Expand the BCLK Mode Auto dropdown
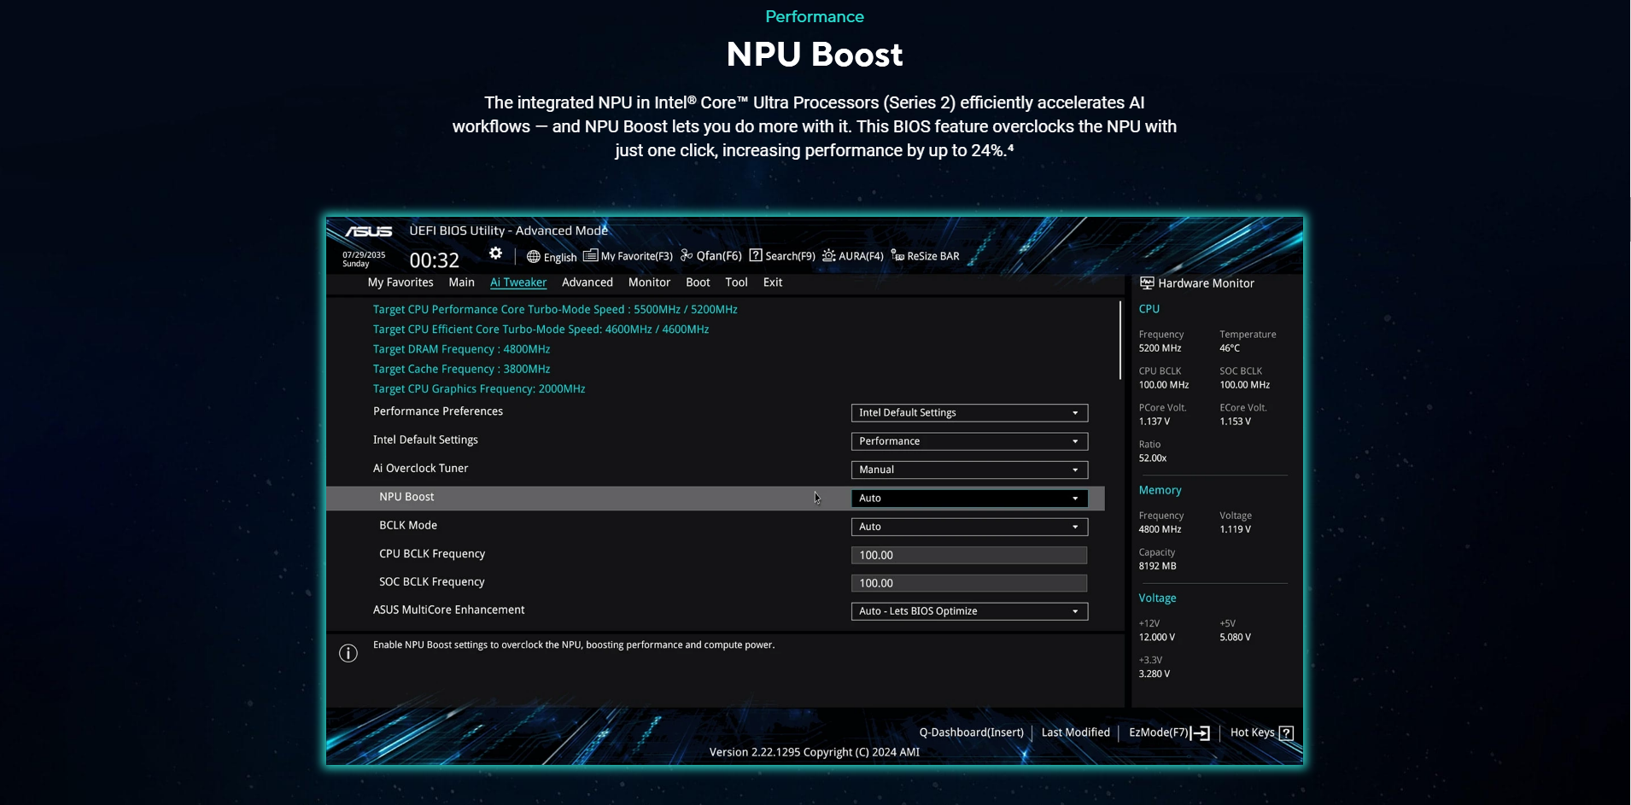 pyautogui.click(x=969, y=528)
